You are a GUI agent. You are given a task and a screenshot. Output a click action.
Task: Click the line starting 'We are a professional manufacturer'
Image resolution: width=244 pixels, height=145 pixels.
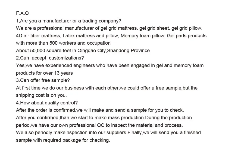(109, 28)
